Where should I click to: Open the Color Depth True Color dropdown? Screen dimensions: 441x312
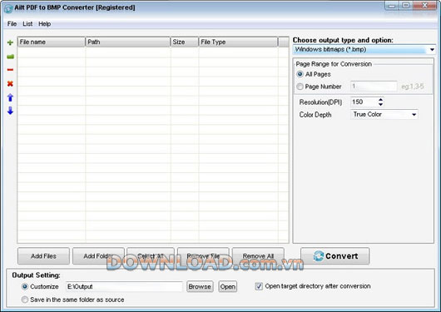(384, 115)
